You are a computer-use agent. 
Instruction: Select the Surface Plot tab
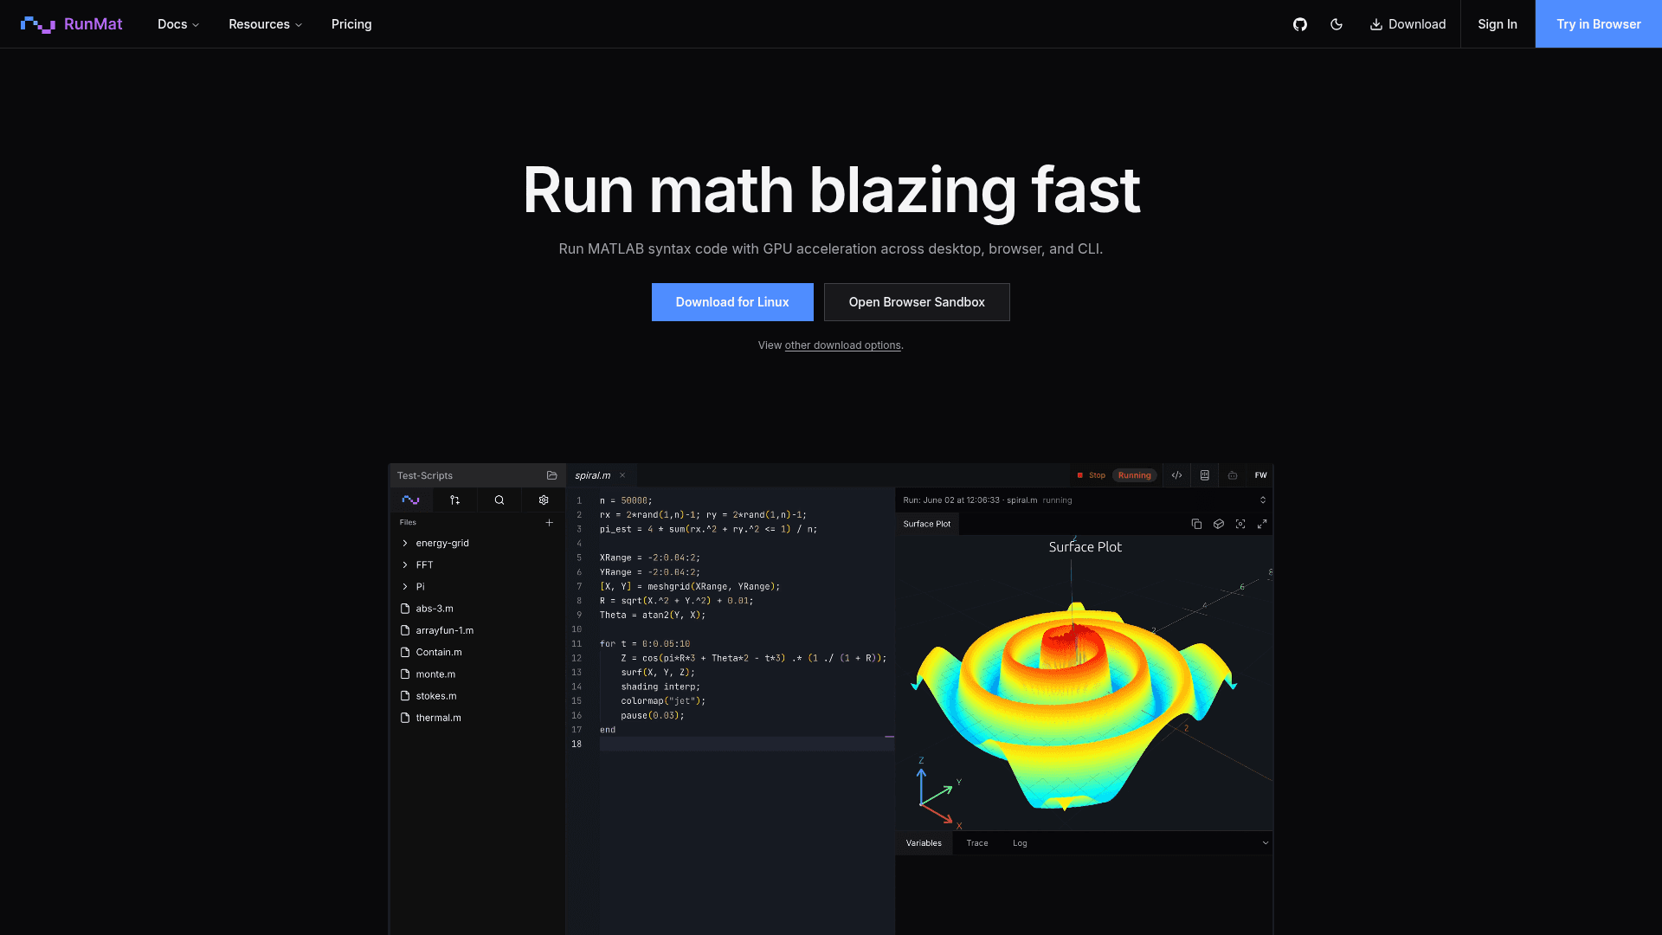click(x=927, y=524)
